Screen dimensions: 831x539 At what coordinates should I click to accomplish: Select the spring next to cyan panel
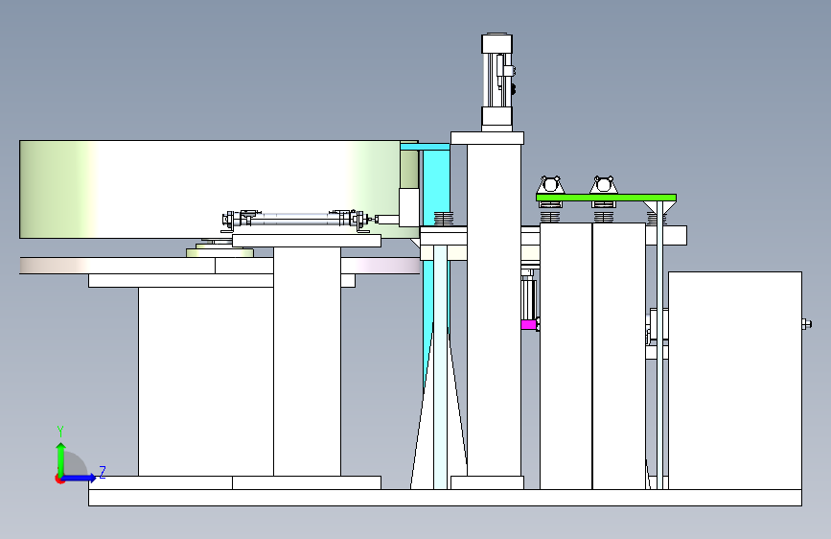pyautogui.click(x=444, y=218)
